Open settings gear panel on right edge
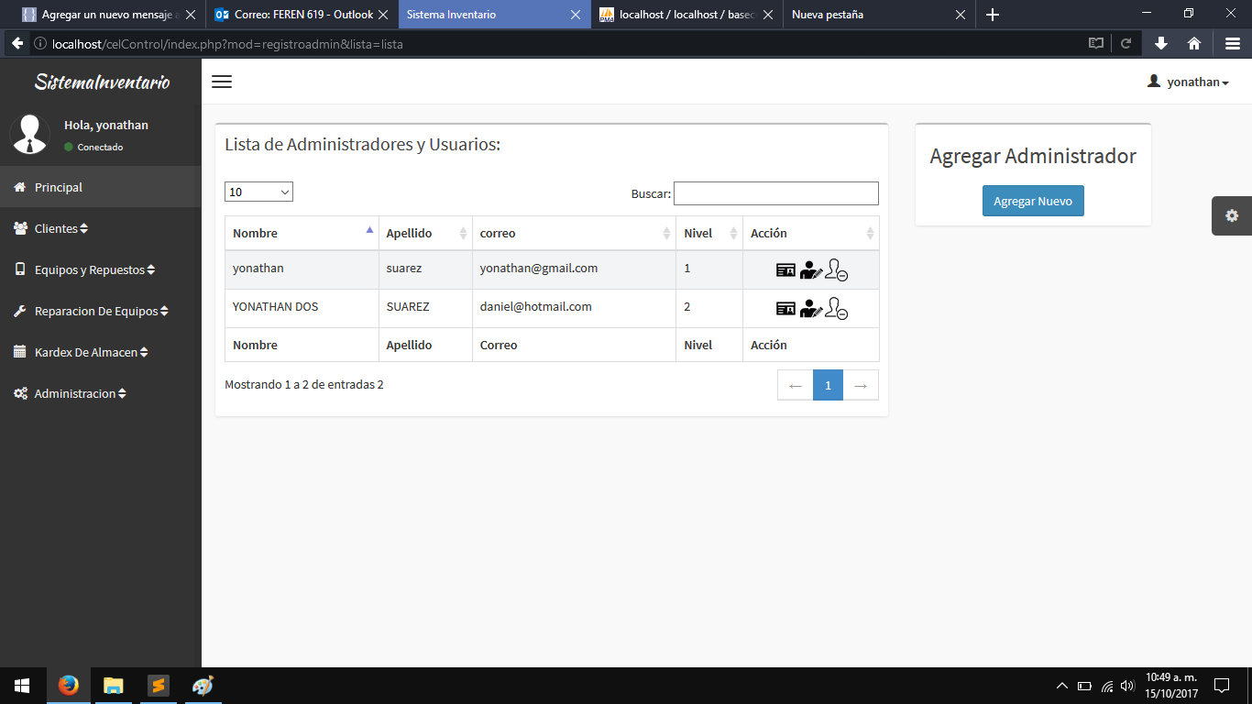 [1232, 215]
